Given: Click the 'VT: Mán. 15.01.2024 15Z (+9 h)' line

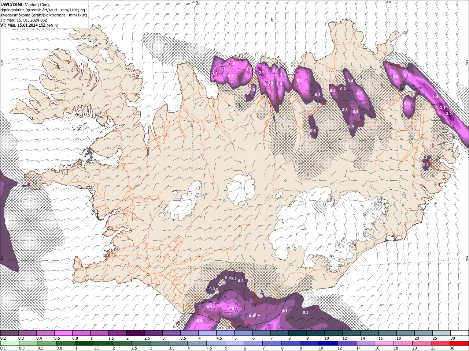Looking at the screenshot, I should [29, 25].
